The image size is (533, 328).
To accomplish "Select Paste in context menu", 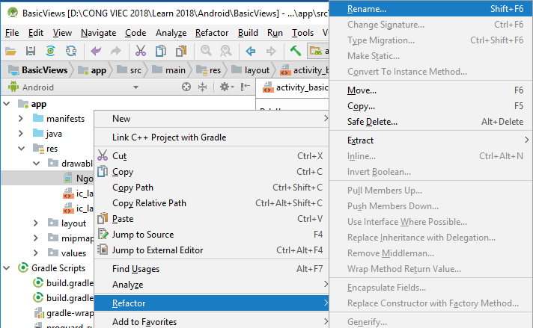I will click(x=211, y=219).
